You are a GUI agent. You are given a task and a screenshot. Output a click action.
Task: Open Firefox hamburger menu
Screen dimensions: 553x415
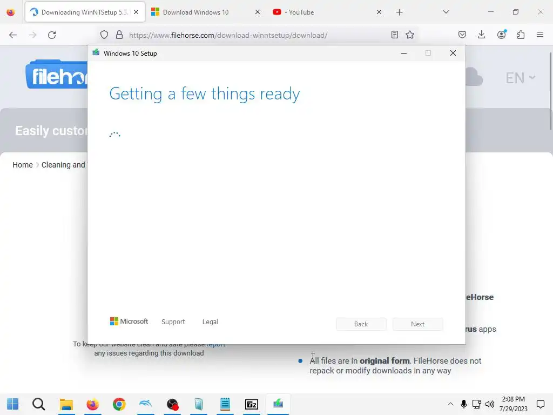(540, 35)
